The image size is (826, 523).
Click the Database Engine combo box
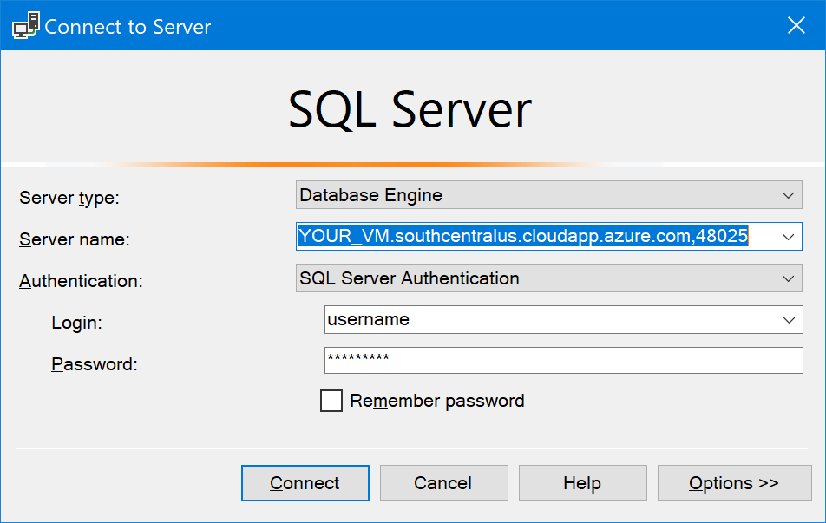521,195
